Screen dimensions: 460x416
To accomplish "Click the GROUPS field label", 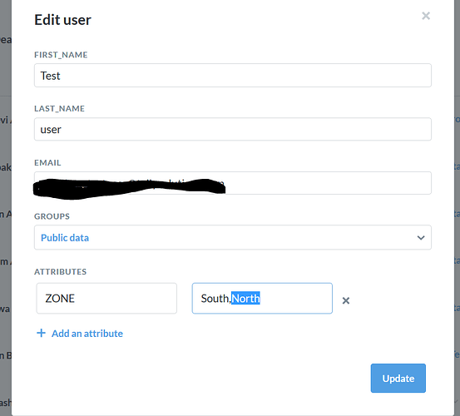I will tap(52, 216).
